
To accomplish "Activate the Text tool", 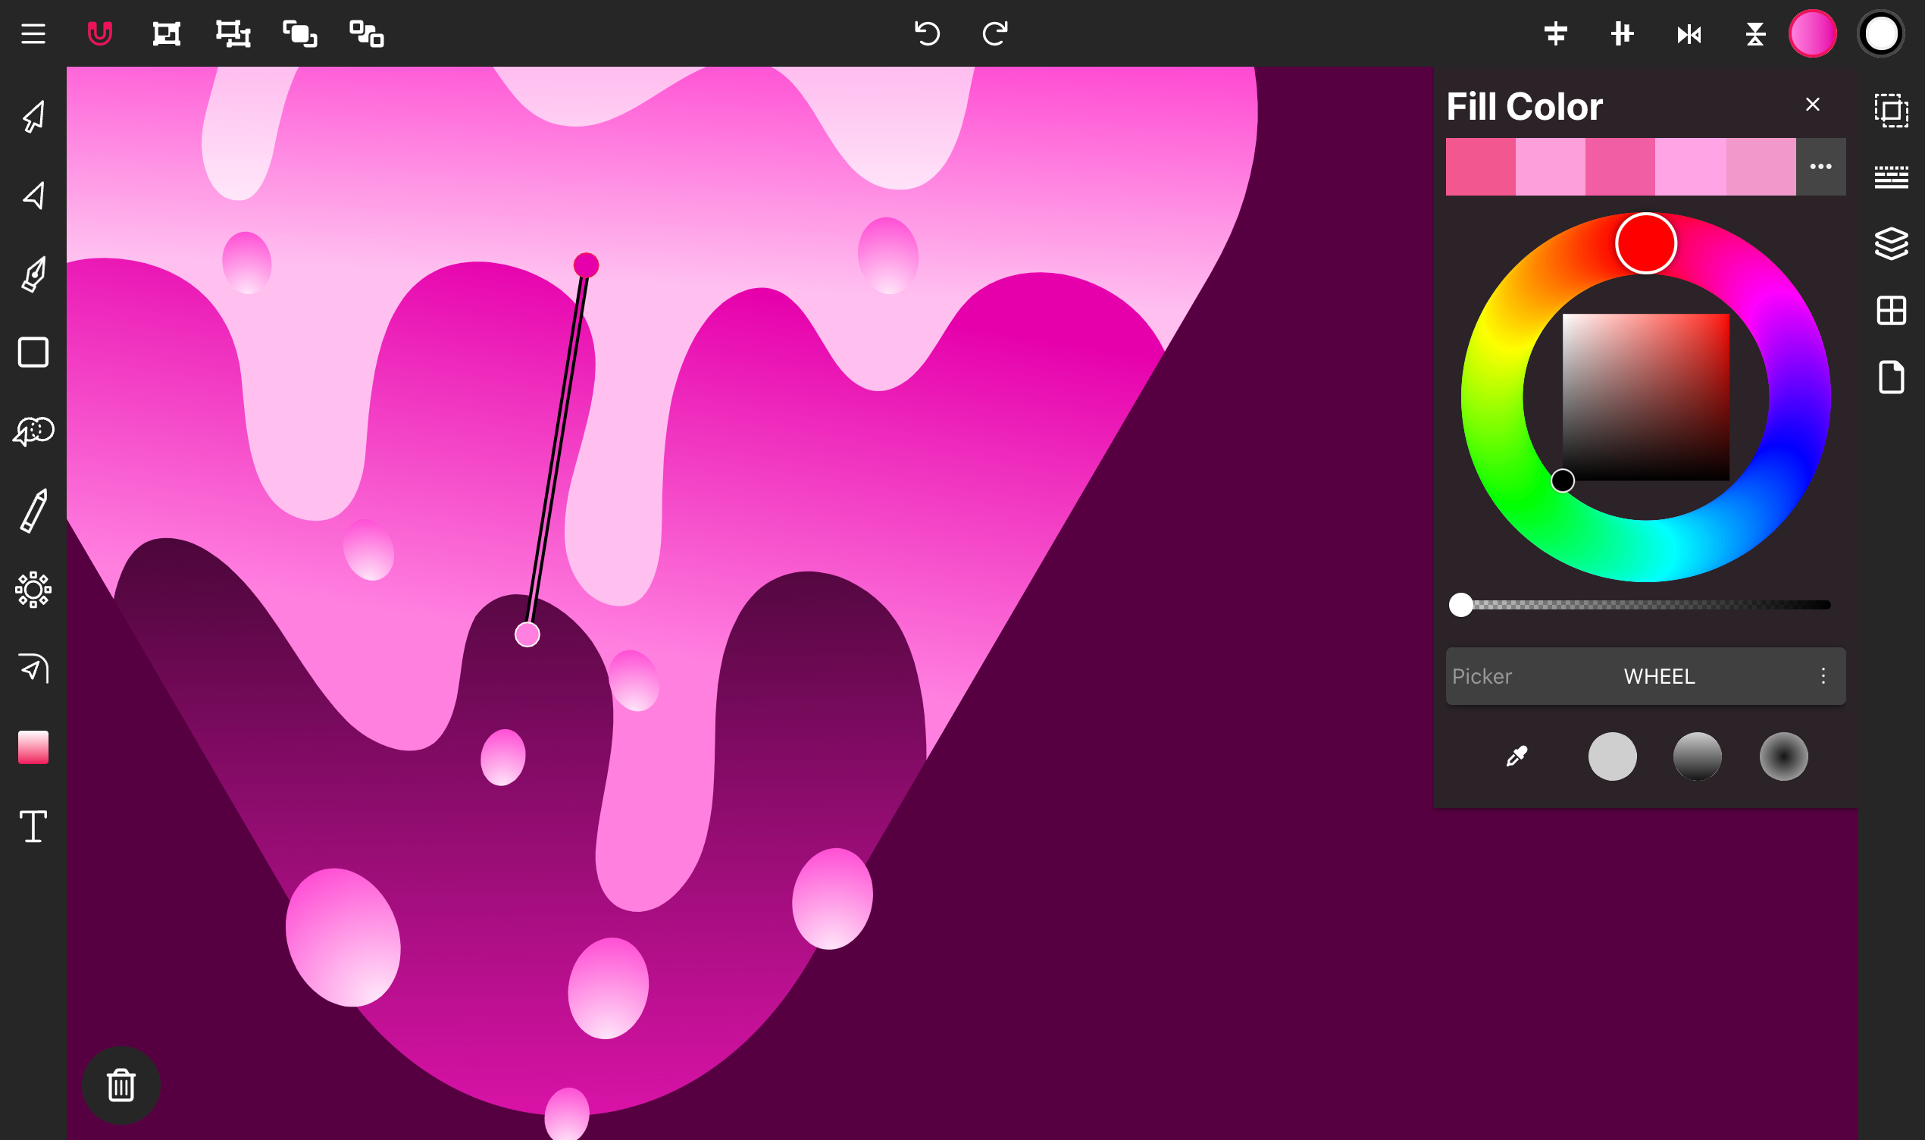I will pos(33,828).
